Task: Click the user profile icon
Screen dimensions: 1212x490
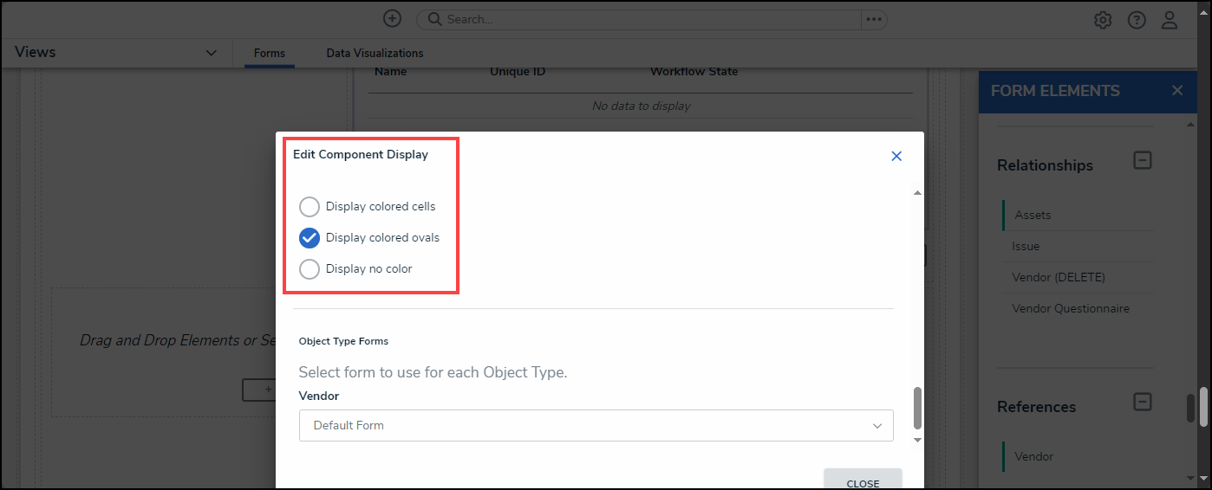Action: pos(1170,20)
